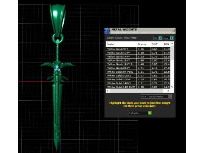Click the 0.71 DWT value for 10KY
Screen dimensions: 204x153
[154, 53]
